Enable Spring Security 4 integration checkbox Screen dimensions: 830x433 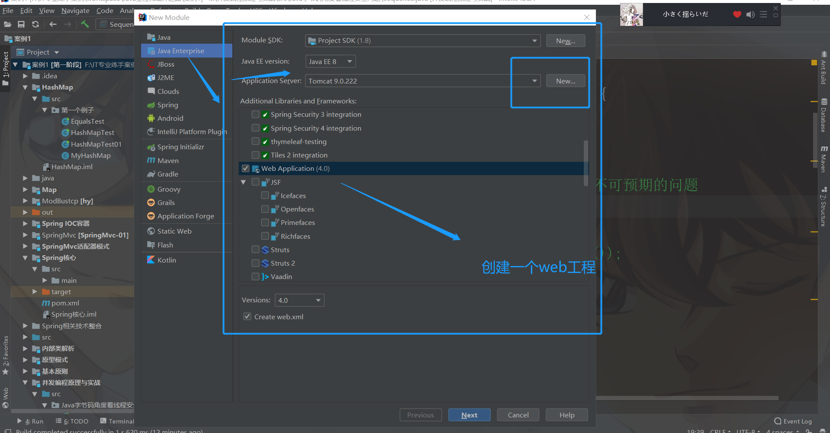point(255,128)
